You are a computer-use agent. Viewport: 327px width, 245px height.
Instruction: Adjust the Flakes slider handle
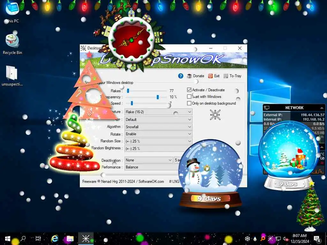[x=128, y=91]
